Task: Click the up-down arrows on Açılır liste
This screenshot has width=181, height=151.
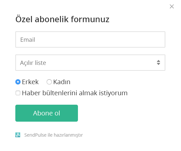Action: [158, 63]
